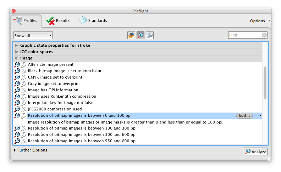The height and width of the screenshot is (172, 281).
Task: Click wrench icon beside Image has OPI information
Action: (x=24, y=90)
